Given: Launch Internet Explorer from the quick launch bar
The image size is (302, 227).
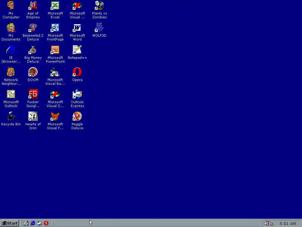Looking at the screenshot, I should click(x=33, y=223).
